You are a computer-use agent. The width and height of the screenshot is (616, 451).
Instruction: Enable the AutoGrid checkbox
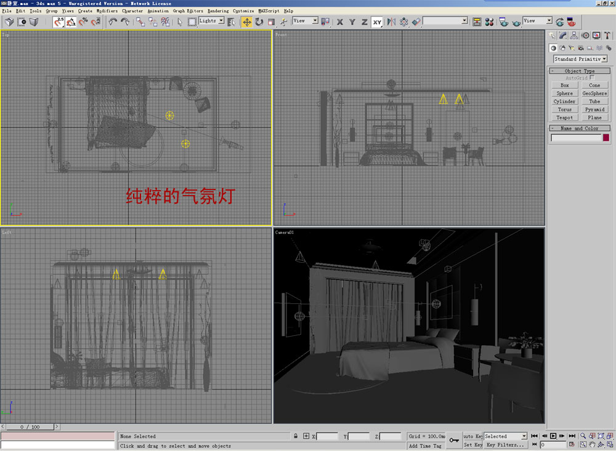(x=592, y=78)
